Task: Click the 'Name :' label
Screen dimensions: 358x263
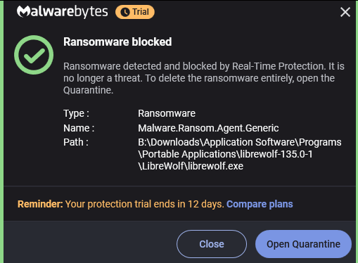Action: coord(79,128)
